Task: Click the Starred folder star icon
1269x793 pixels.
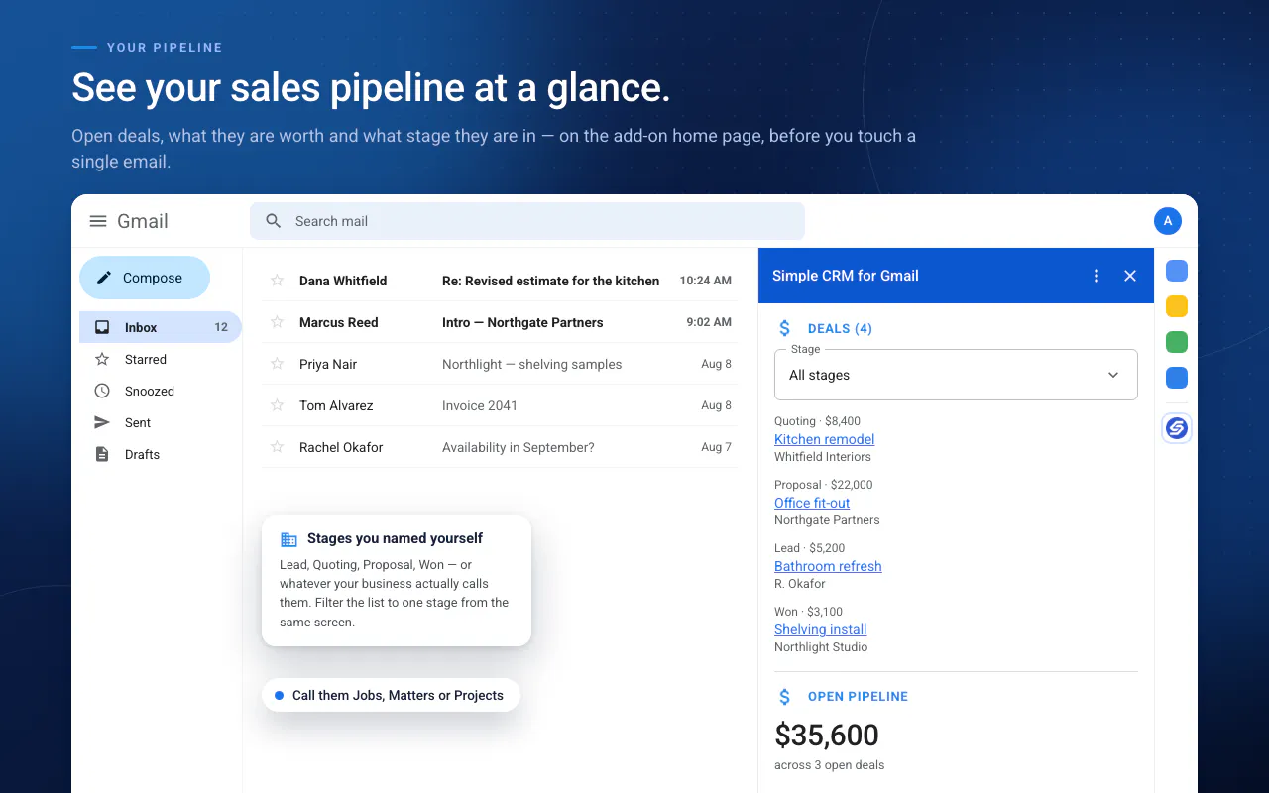Action: tap(102, 359)
